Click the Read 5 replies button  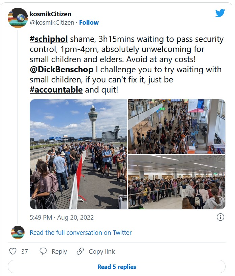click(117, 267)
